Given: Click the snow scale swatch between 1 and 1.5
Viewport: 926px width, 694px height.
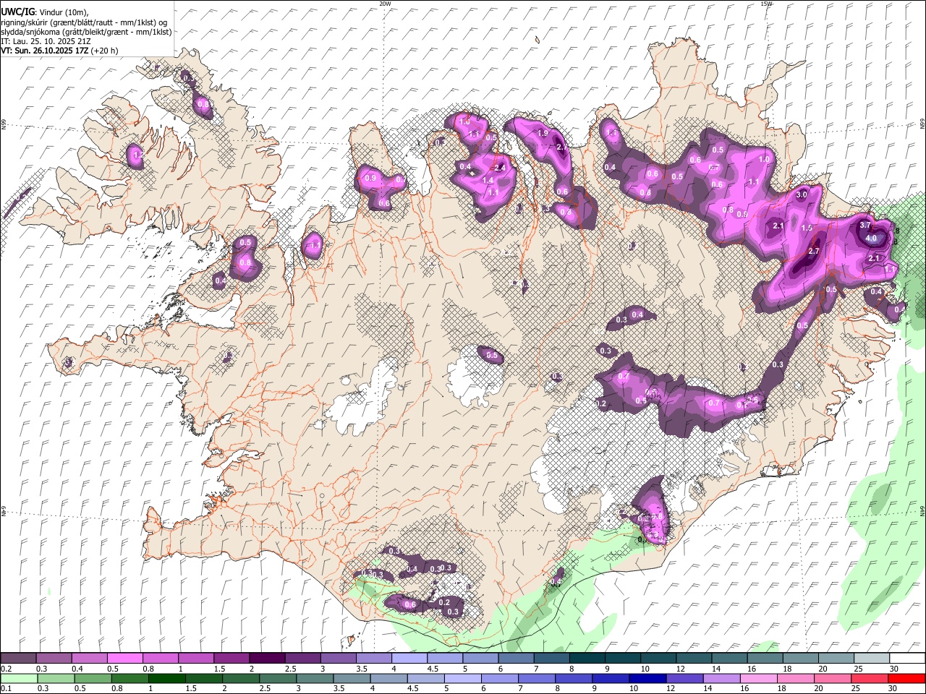Looking at the screenshot, I should [195, 659].
